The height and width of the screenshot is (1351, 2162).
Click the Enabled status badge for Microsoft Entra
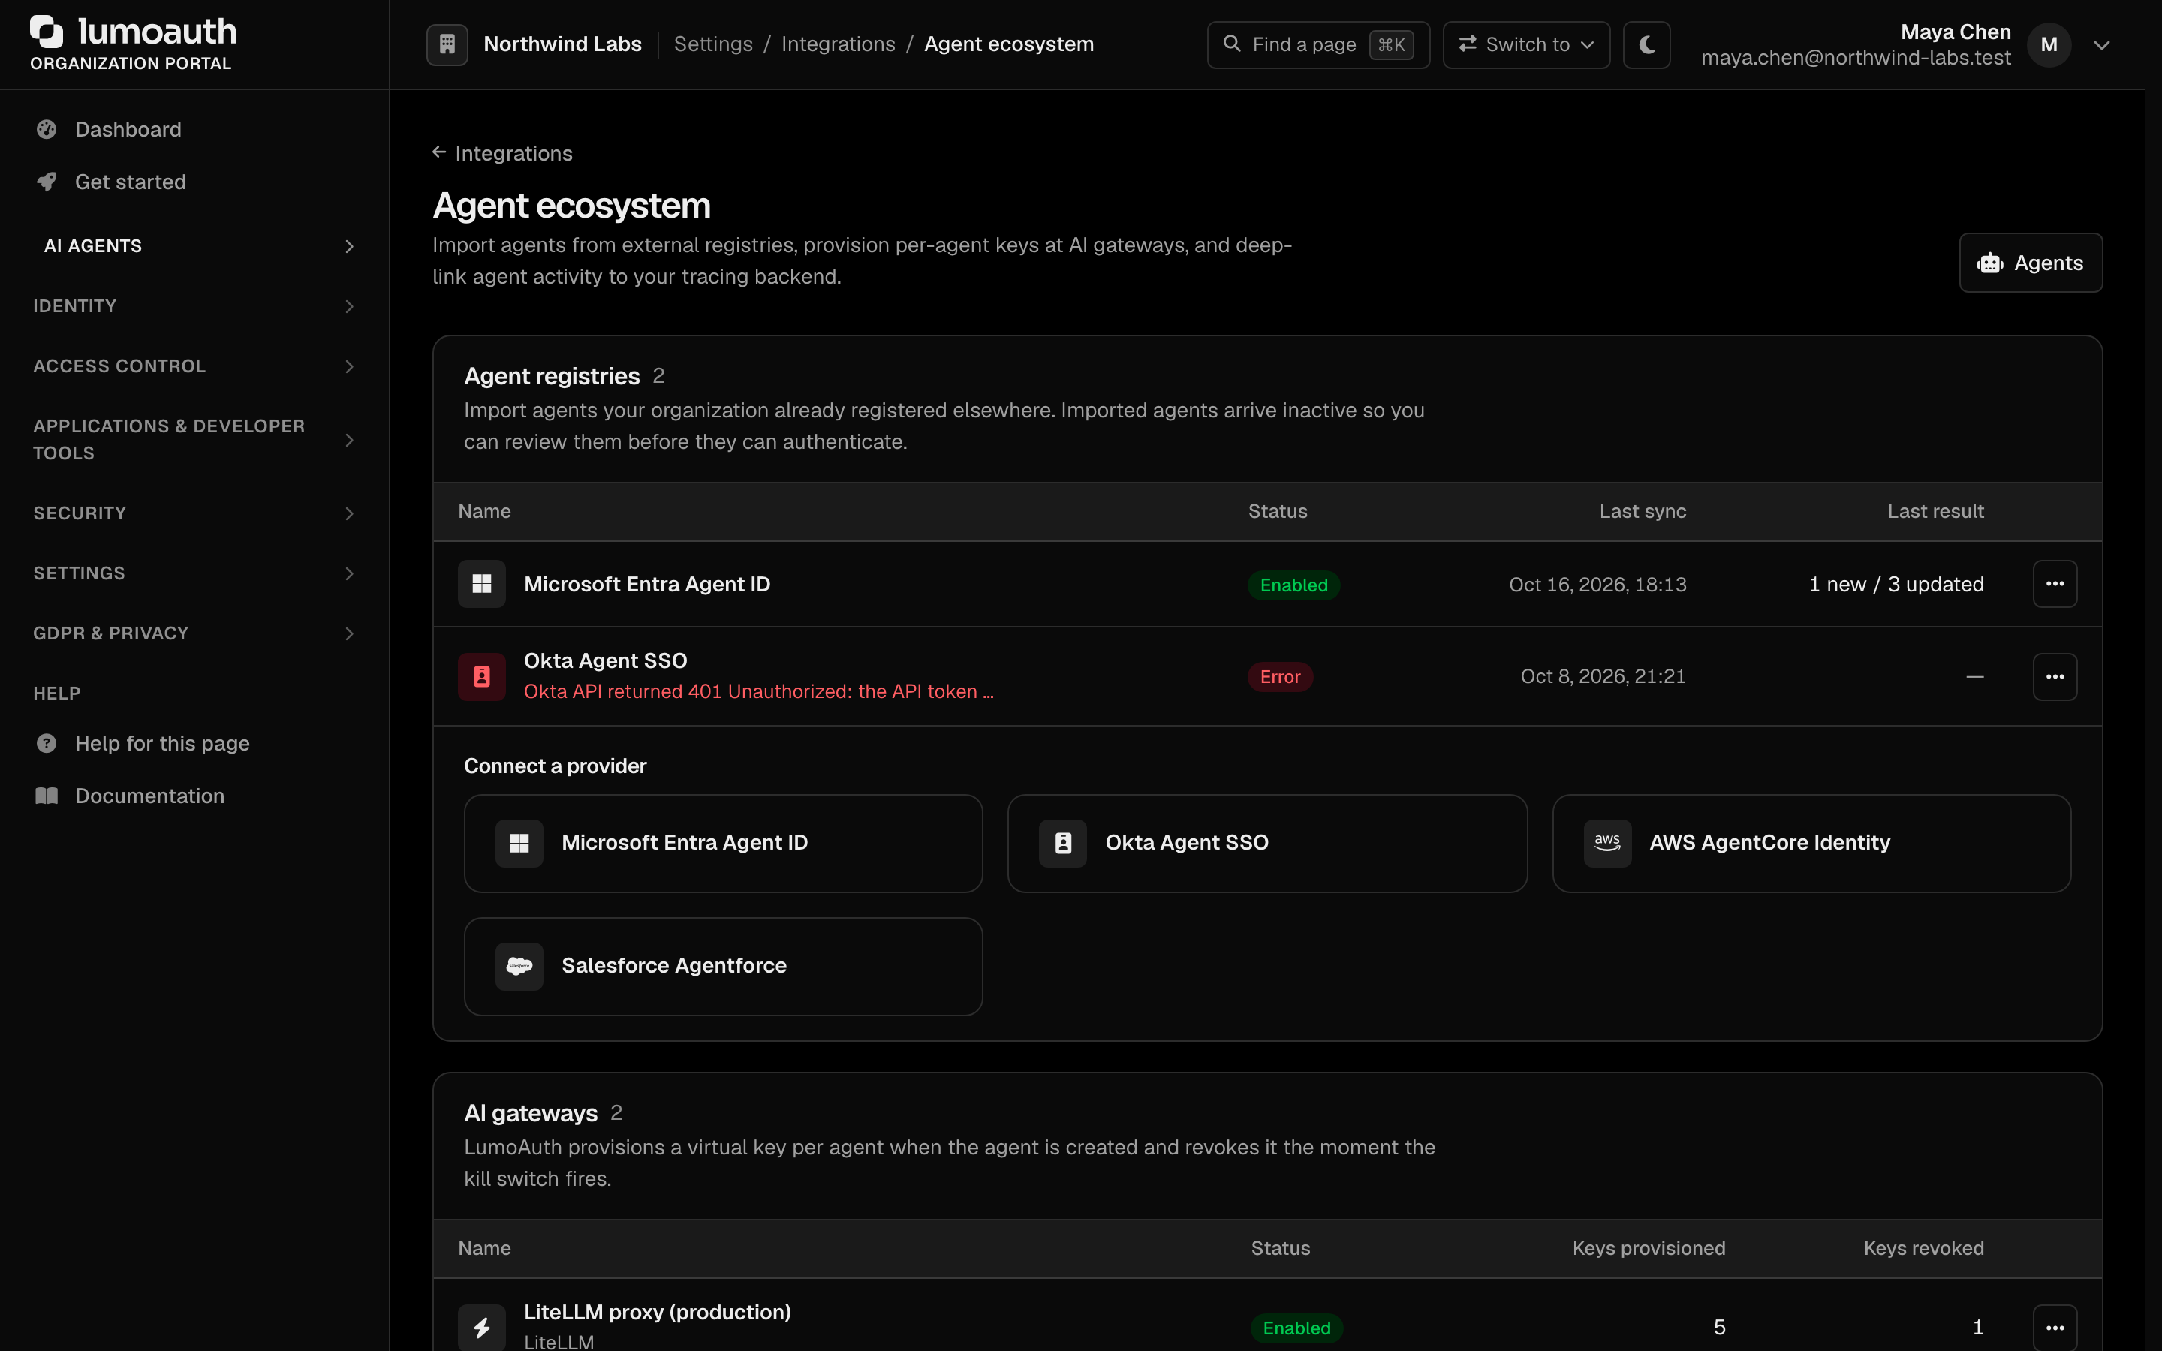tap(1293, 585)
